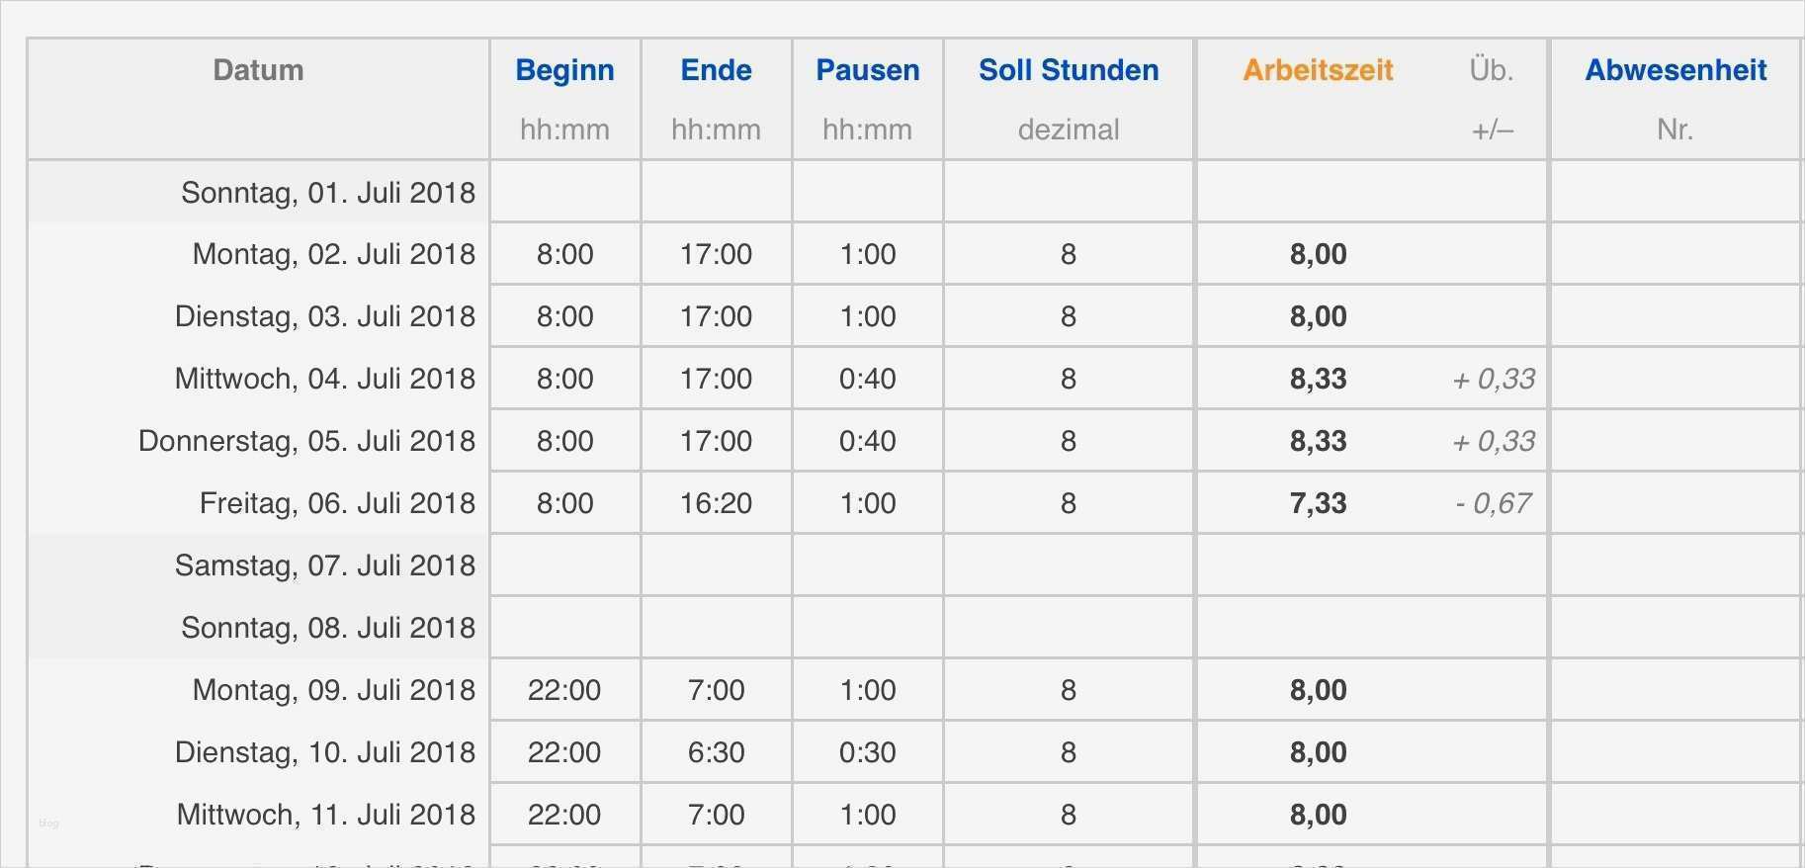The width and height of the screenshot is (1805, 868).
Task: Click the date cell Samstag, 07. Juli 2018
Action: [324, 565]
